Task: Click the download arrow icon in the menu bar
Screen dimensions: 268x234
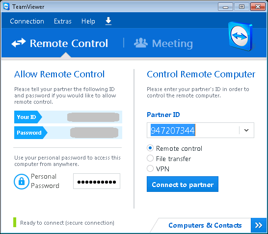Action: point(108,21)
